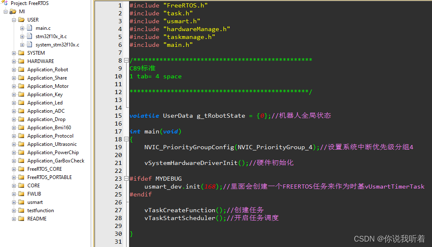Image resolution: width=432 pixels, height=247 pixels.
Task: Click the Application_Drop folder icon
Action: (21, 119)
